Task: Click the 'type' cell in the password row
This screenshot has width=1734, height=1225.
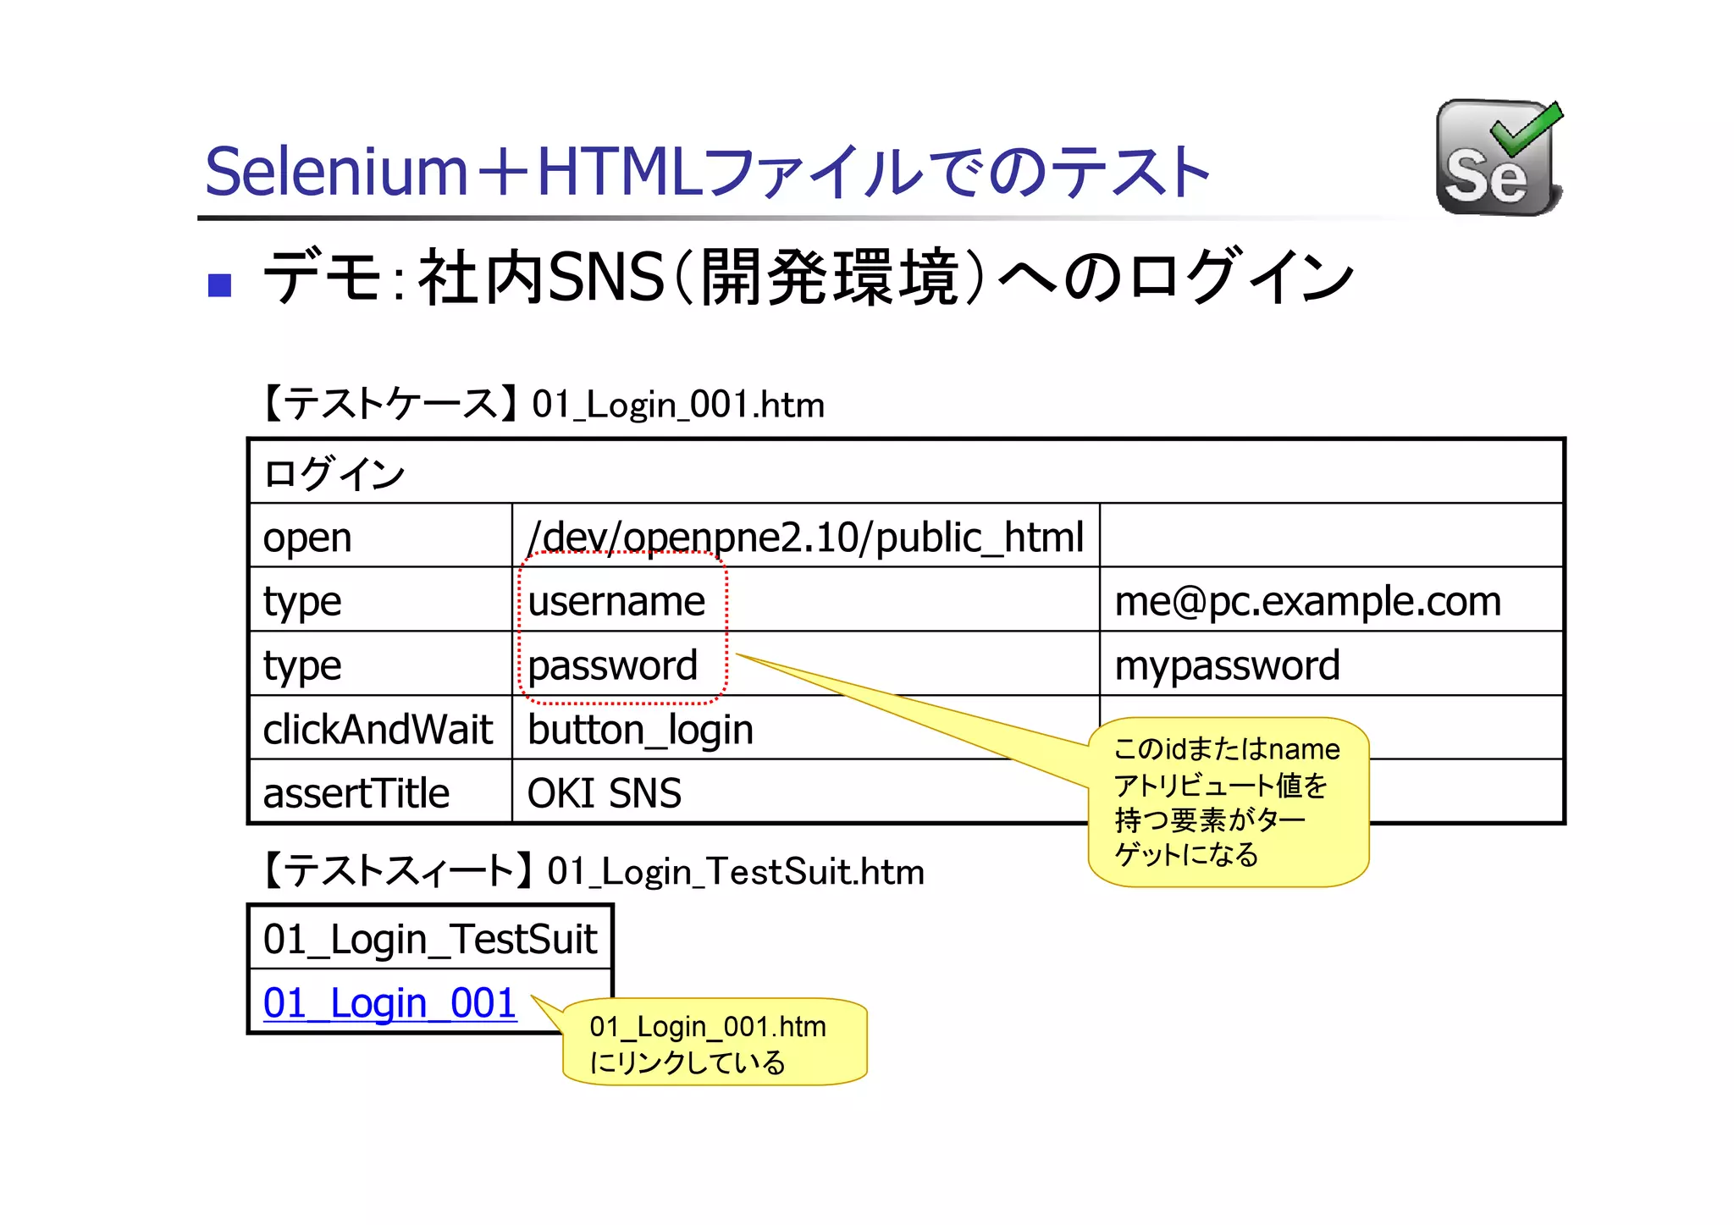Action: (x=381, y=664)
